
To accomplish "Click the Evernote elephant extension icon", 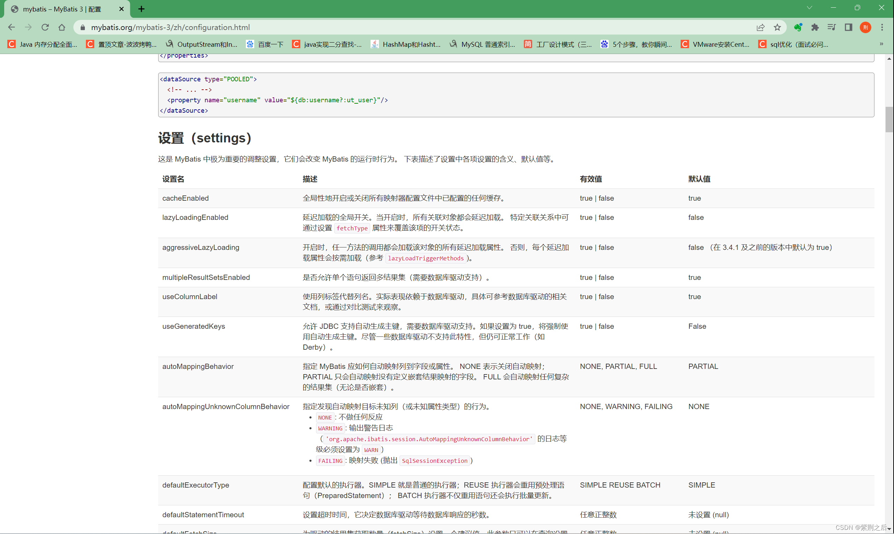I will tap(798, 27).
